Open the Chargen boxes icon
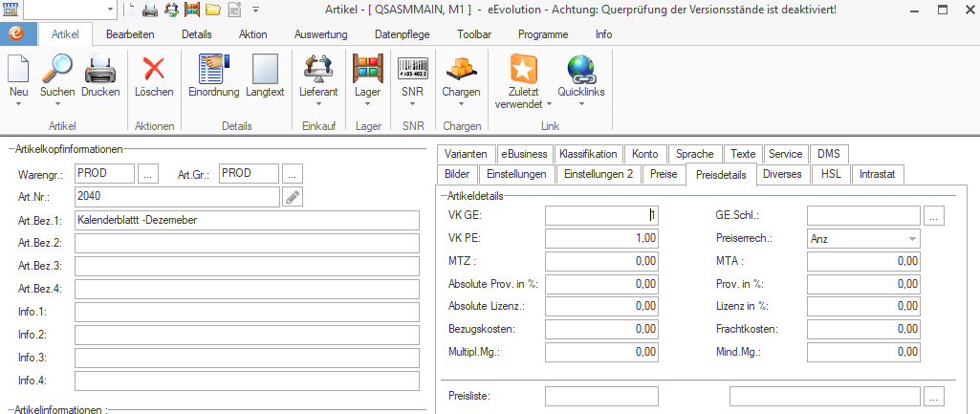Screen dimensions: 980x414 click(x=461, y=70)
